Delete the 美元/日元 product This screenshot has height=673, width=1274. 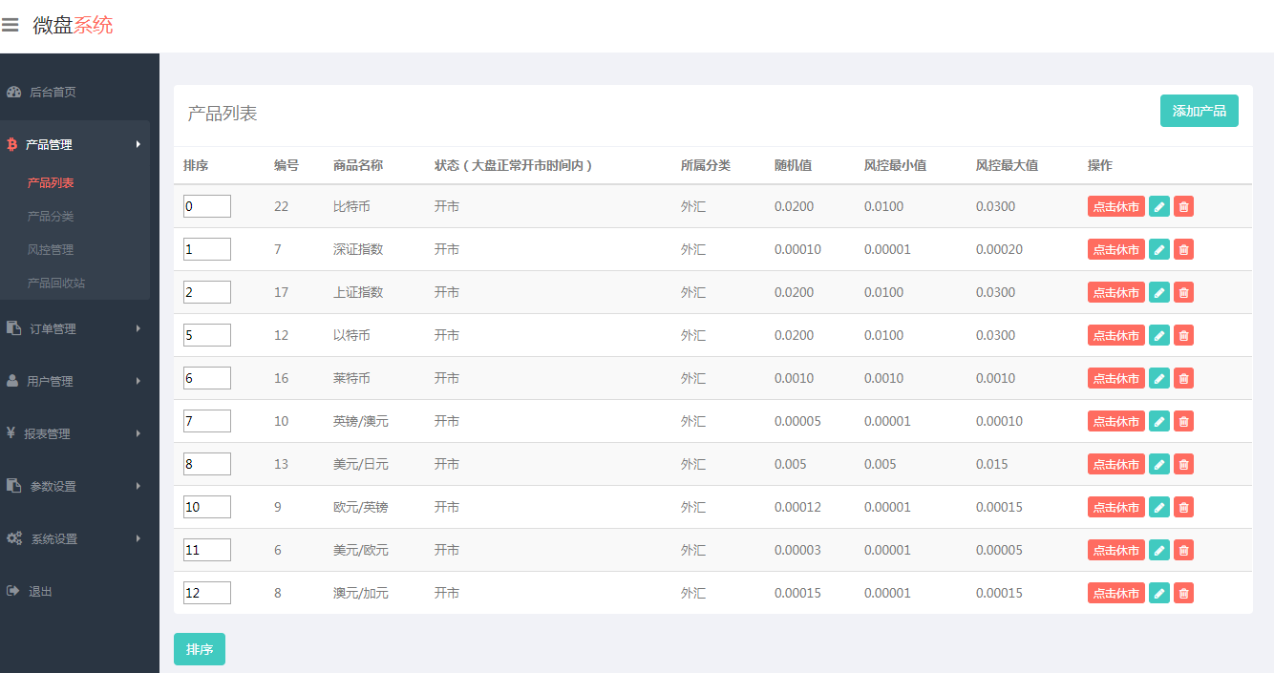(x=1183, y=464)
